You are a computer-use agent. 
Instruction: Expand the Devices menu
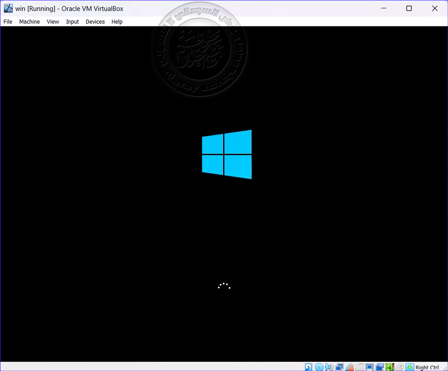[95, 22]
